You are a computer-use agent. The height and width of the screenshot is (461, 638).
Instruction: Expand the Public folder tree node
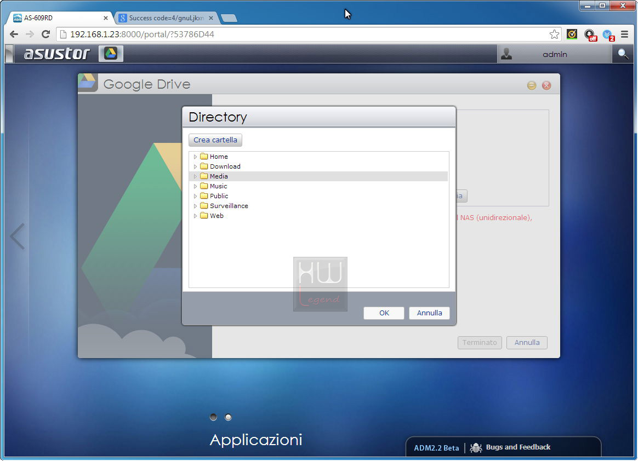click(x=195, y=196)
